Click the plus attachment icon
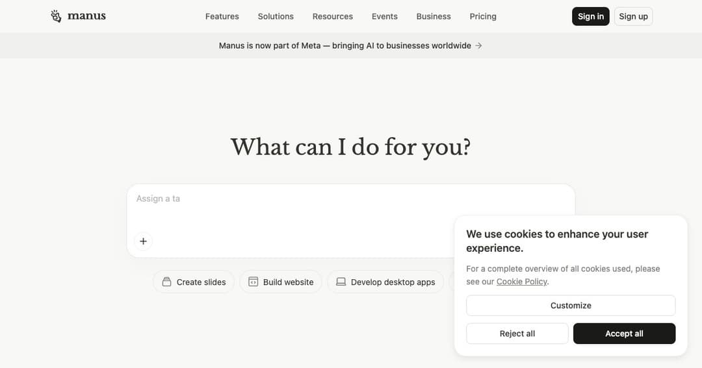 click(x=143, y=241)
